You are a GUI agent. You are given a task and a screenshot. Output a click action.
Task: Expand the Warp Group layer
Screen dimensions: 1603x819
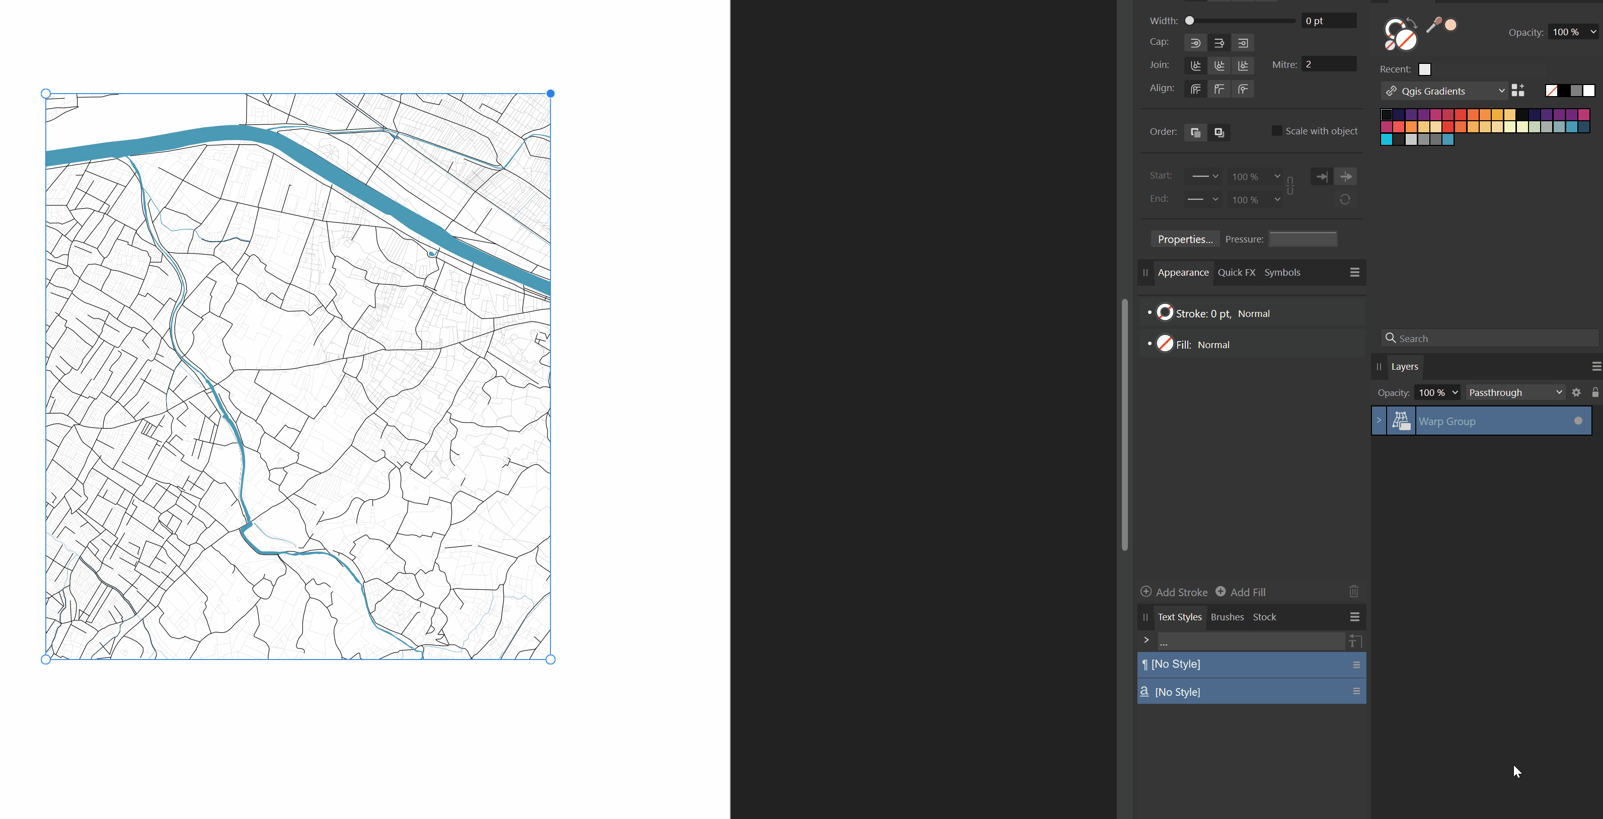[1379, 421]
